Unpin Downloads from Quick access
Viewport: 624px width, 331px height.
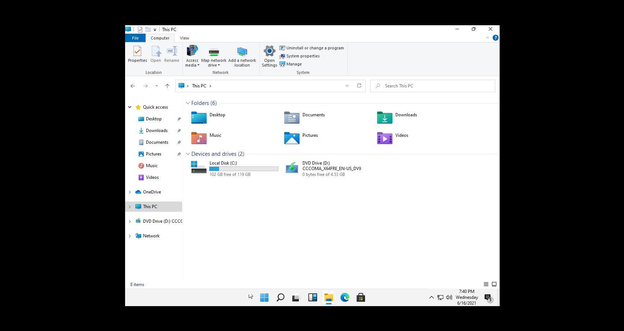tap(179, 131)
